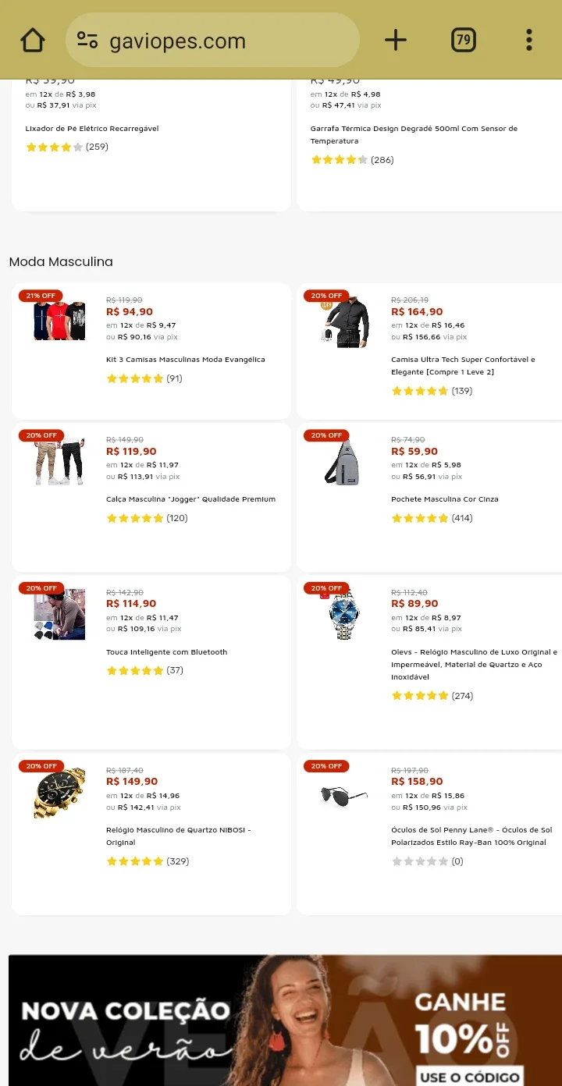Click the gaviopes.com address bar
The width and height of the screenshot is (562, 1086).
212,40
